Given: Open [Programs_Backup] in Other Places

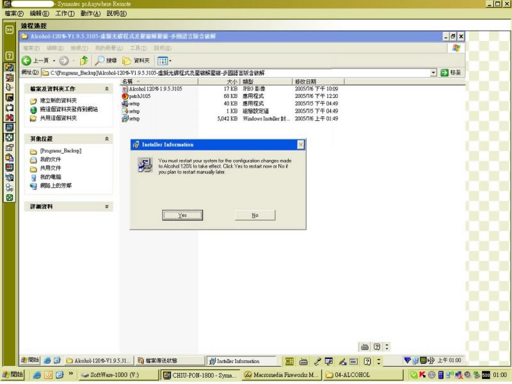Looking at the screenshot, I should 60,151.
